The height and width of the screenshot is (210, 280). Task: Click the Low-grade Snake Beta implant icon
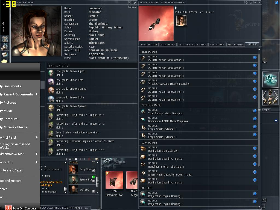51,81
